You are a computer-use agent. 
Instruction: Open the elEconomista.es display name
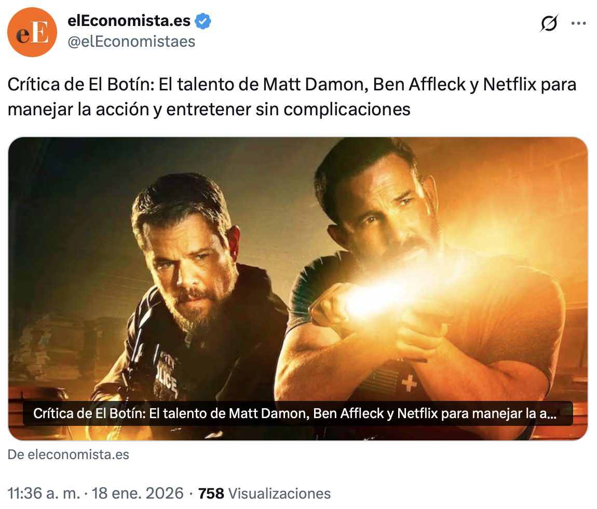129,21
